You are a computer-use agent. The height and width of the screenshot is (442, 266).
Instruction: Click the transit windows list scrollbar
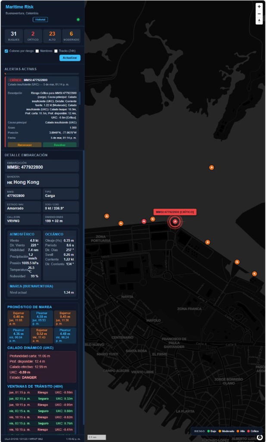coord(75,409)
